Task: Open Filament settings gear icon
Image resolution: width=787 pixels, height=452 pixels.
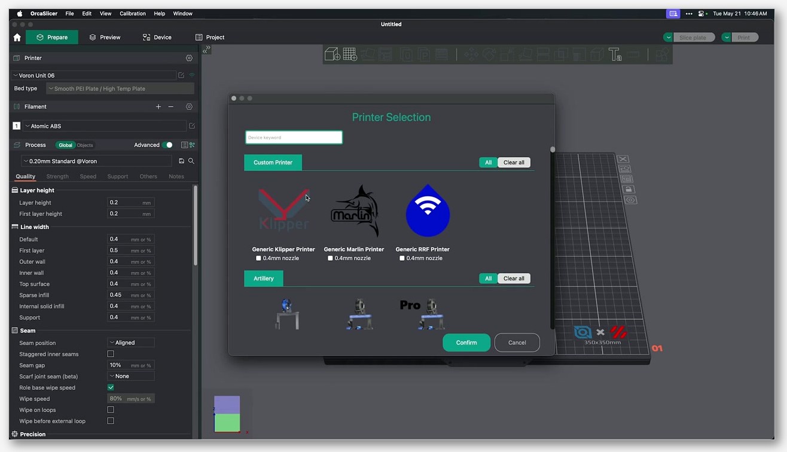Action: coord(189,106)
